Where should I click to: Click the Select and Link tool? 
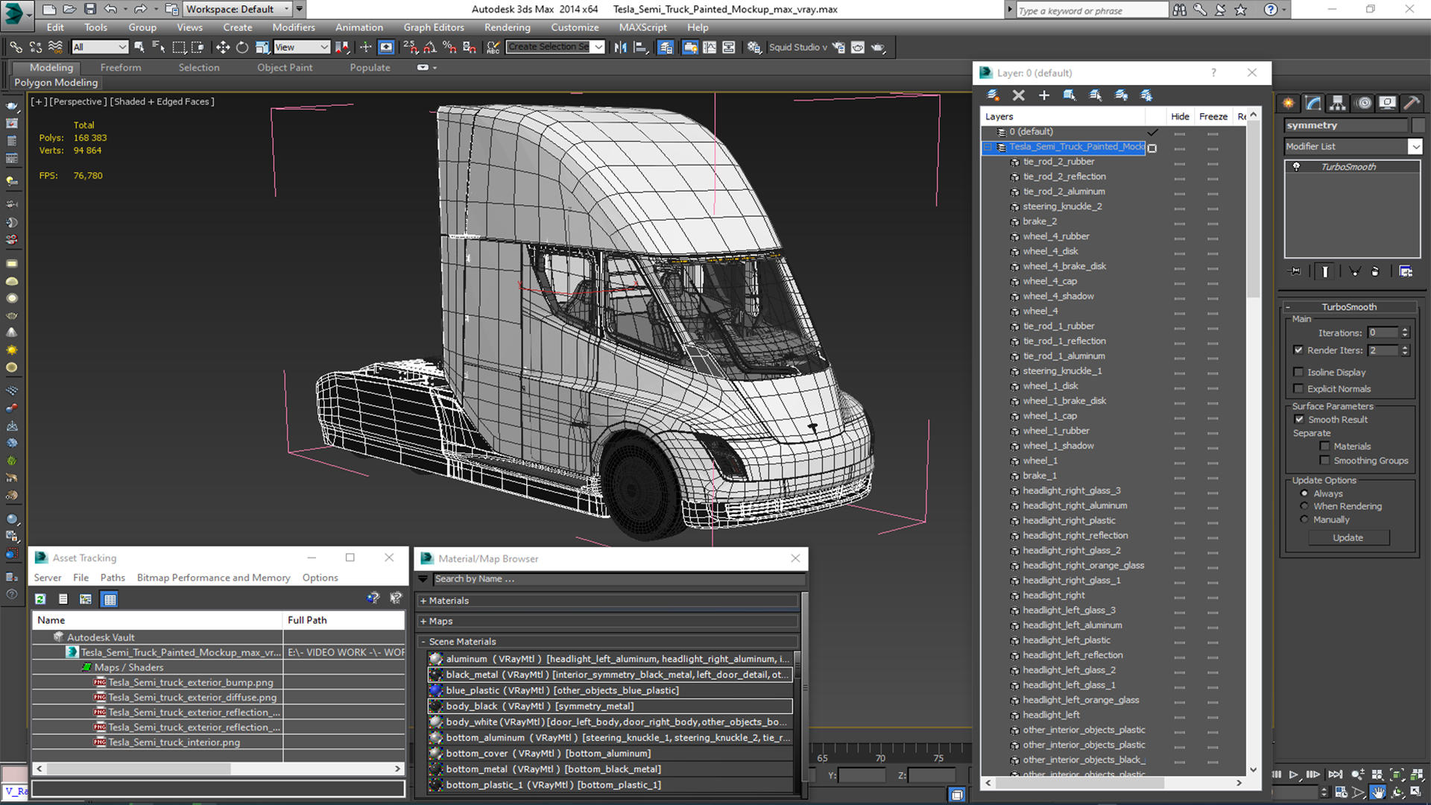(16, 47)
